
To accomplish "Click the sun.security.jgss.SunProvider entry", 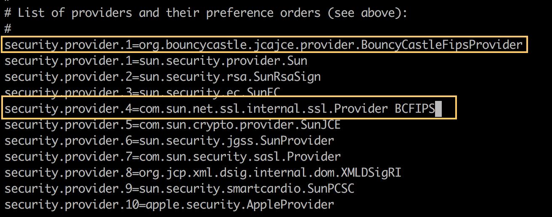I will [x=236, y=141].
